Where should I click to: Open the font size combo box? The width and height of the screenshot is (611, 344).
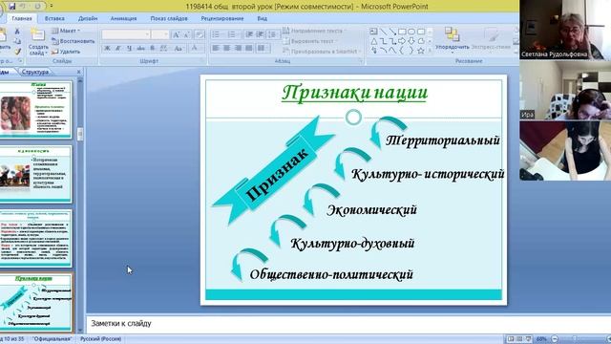point(160,34)
